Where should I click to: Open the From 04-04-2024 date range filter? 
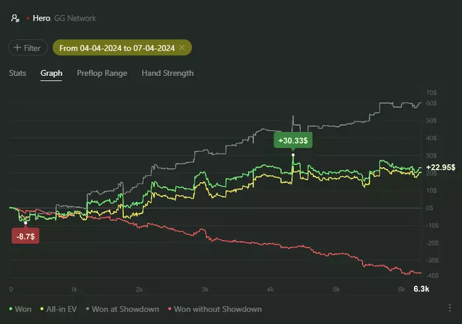point(116,48)
